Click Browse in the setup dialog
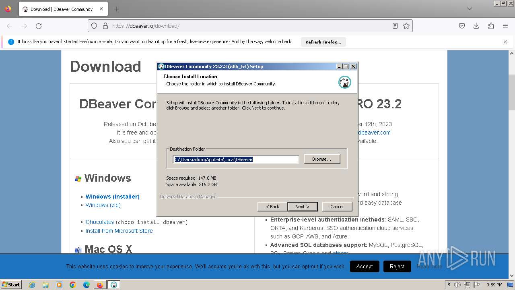The image size is (515, 290). (322, 159)
